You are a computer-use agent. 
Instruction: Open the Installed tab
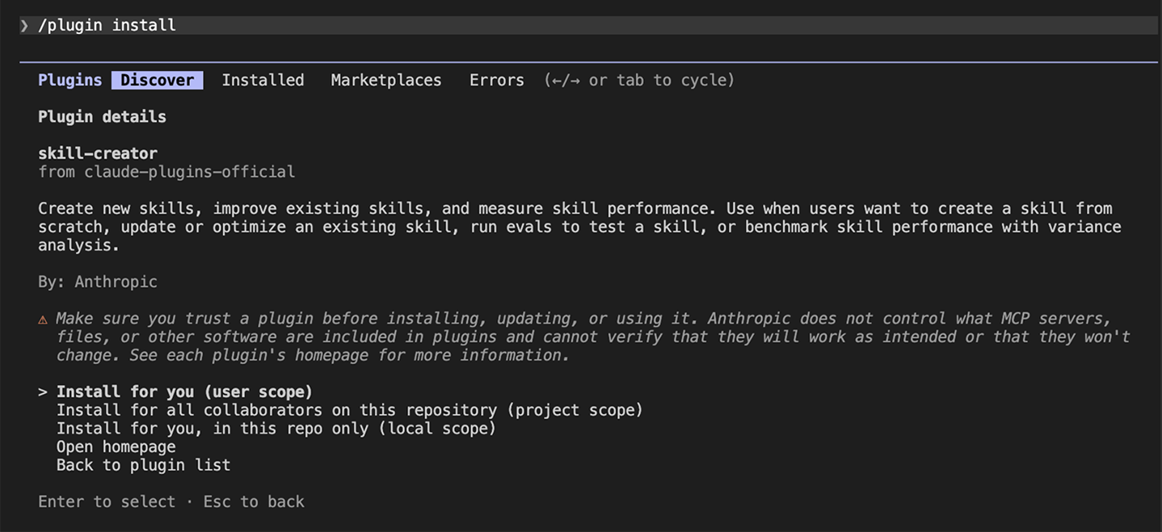pos(263,80)
